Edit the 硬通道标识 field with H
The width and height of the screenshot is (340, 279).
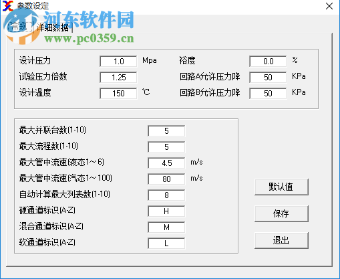click(x=166, y=211)
